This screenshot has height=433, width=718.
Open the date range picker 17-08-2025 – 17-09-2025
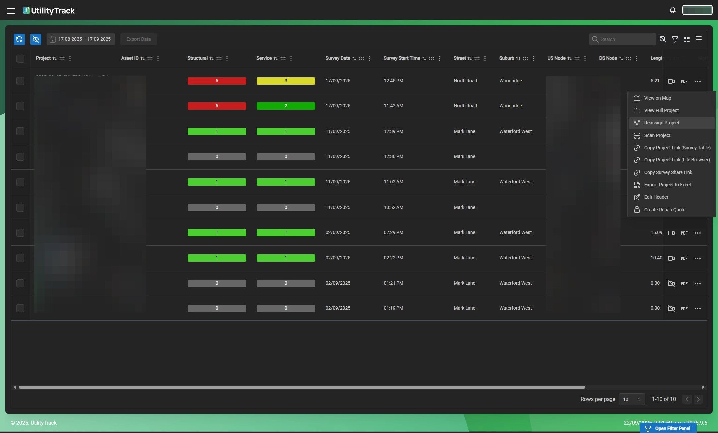pyautogui.click(x=81, y=39)
